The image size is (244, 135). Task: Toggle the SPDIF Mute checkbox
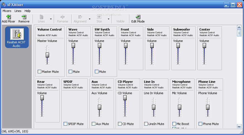click(x=65, y=124)
